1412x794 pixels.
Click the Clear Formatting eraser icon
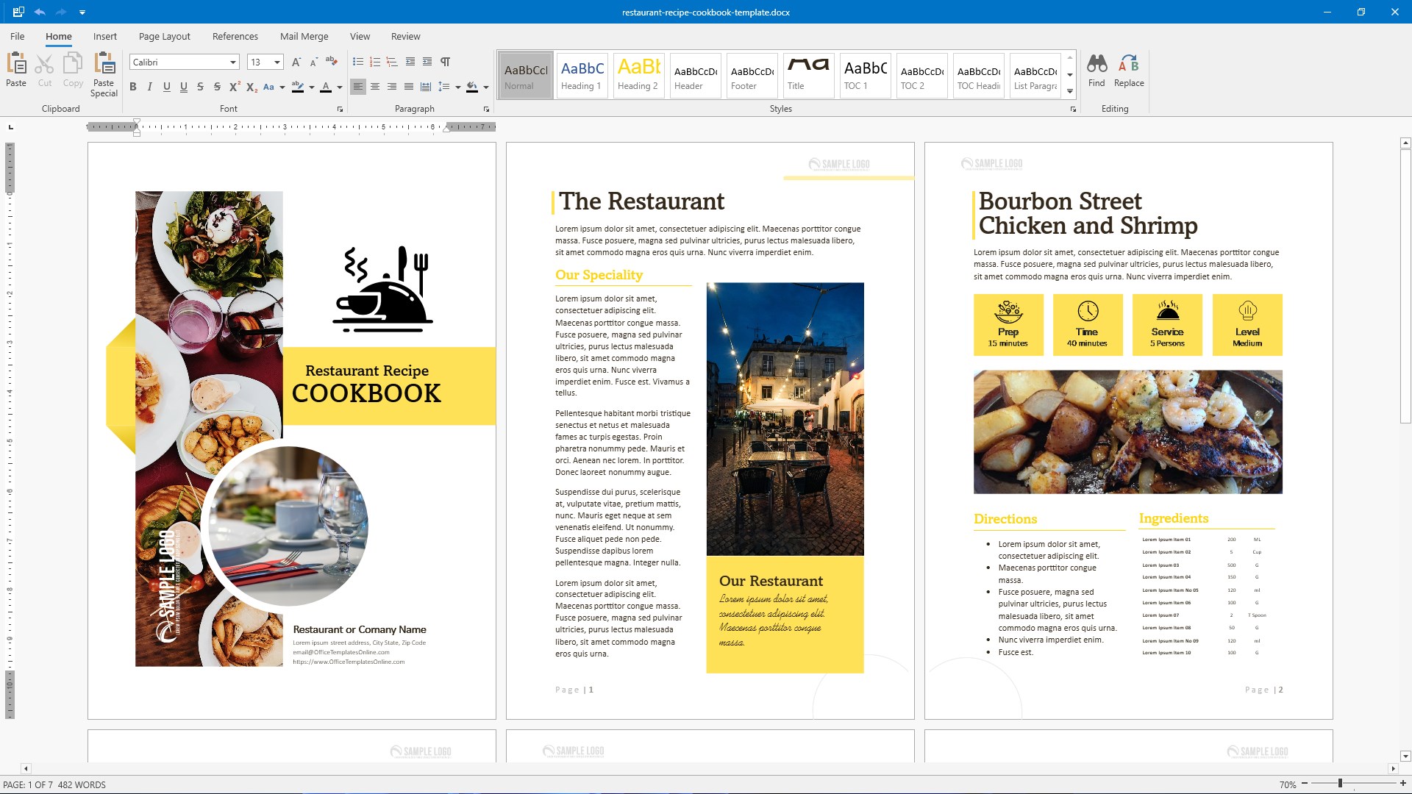point(332,62)
